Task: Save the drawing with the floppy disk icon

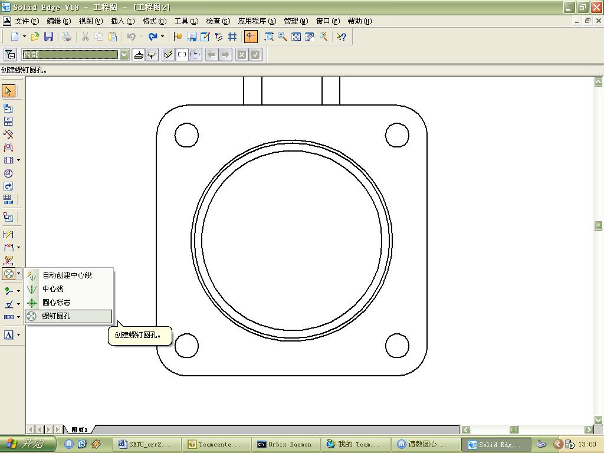Action: point(48,37)
